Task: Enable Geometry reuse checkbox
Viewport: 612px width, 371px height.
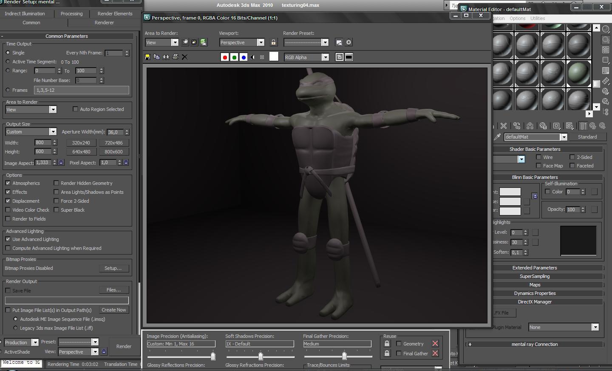Action: click(x=399, y=344)
